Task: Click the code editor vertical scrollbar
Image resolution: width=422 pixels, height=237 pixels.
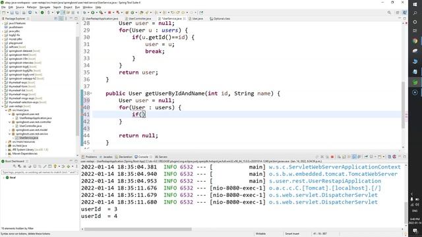Action: (403, 105)
